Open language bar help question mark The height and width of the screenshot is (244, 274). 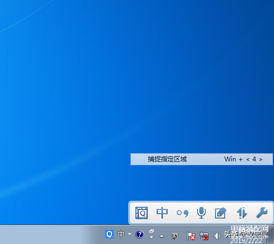[x=140, y=234]
